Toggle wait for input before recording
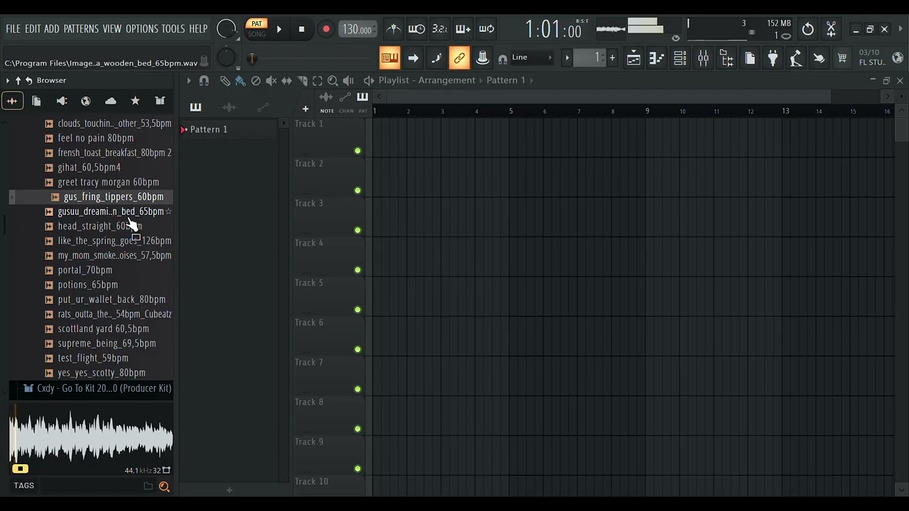This screenshot has height=511, width=909. (417, 29)
